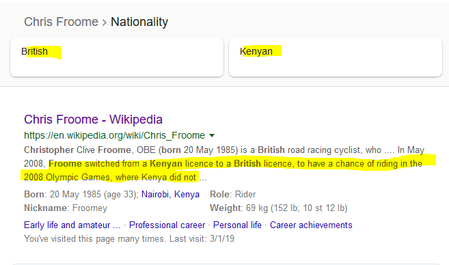Open the Nairobi, Kenya birthplace link
449x265 pixels.
coord(170,195)
